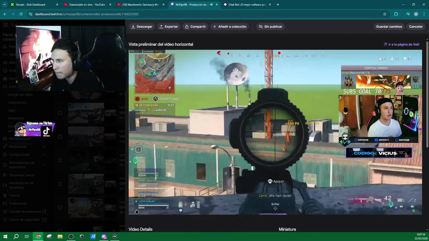Click the Video Details heading
Screen dimensions: 429x241
coord(140,229)
